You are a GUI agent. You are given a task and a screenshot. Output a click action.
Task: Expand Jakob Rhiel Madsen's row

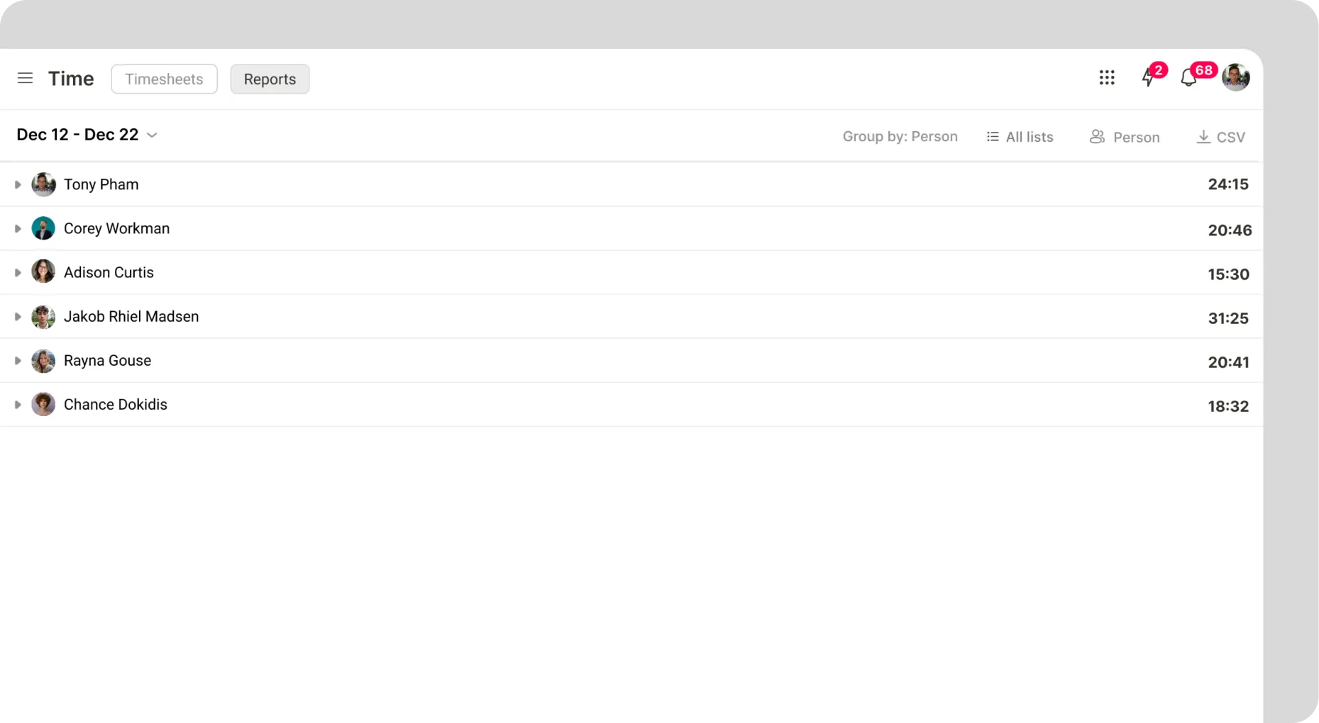pos(18,316)
